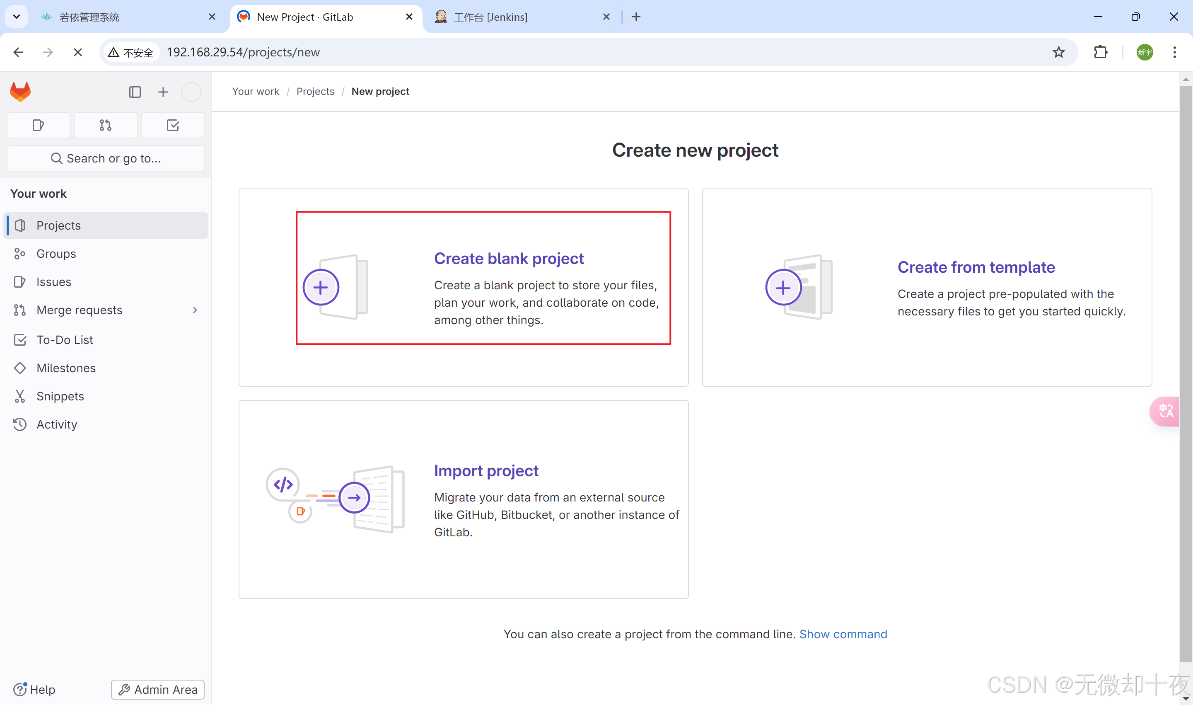Open to-do items shortcut icon
Screen dimensions: 1193x705
coord(173,126)
